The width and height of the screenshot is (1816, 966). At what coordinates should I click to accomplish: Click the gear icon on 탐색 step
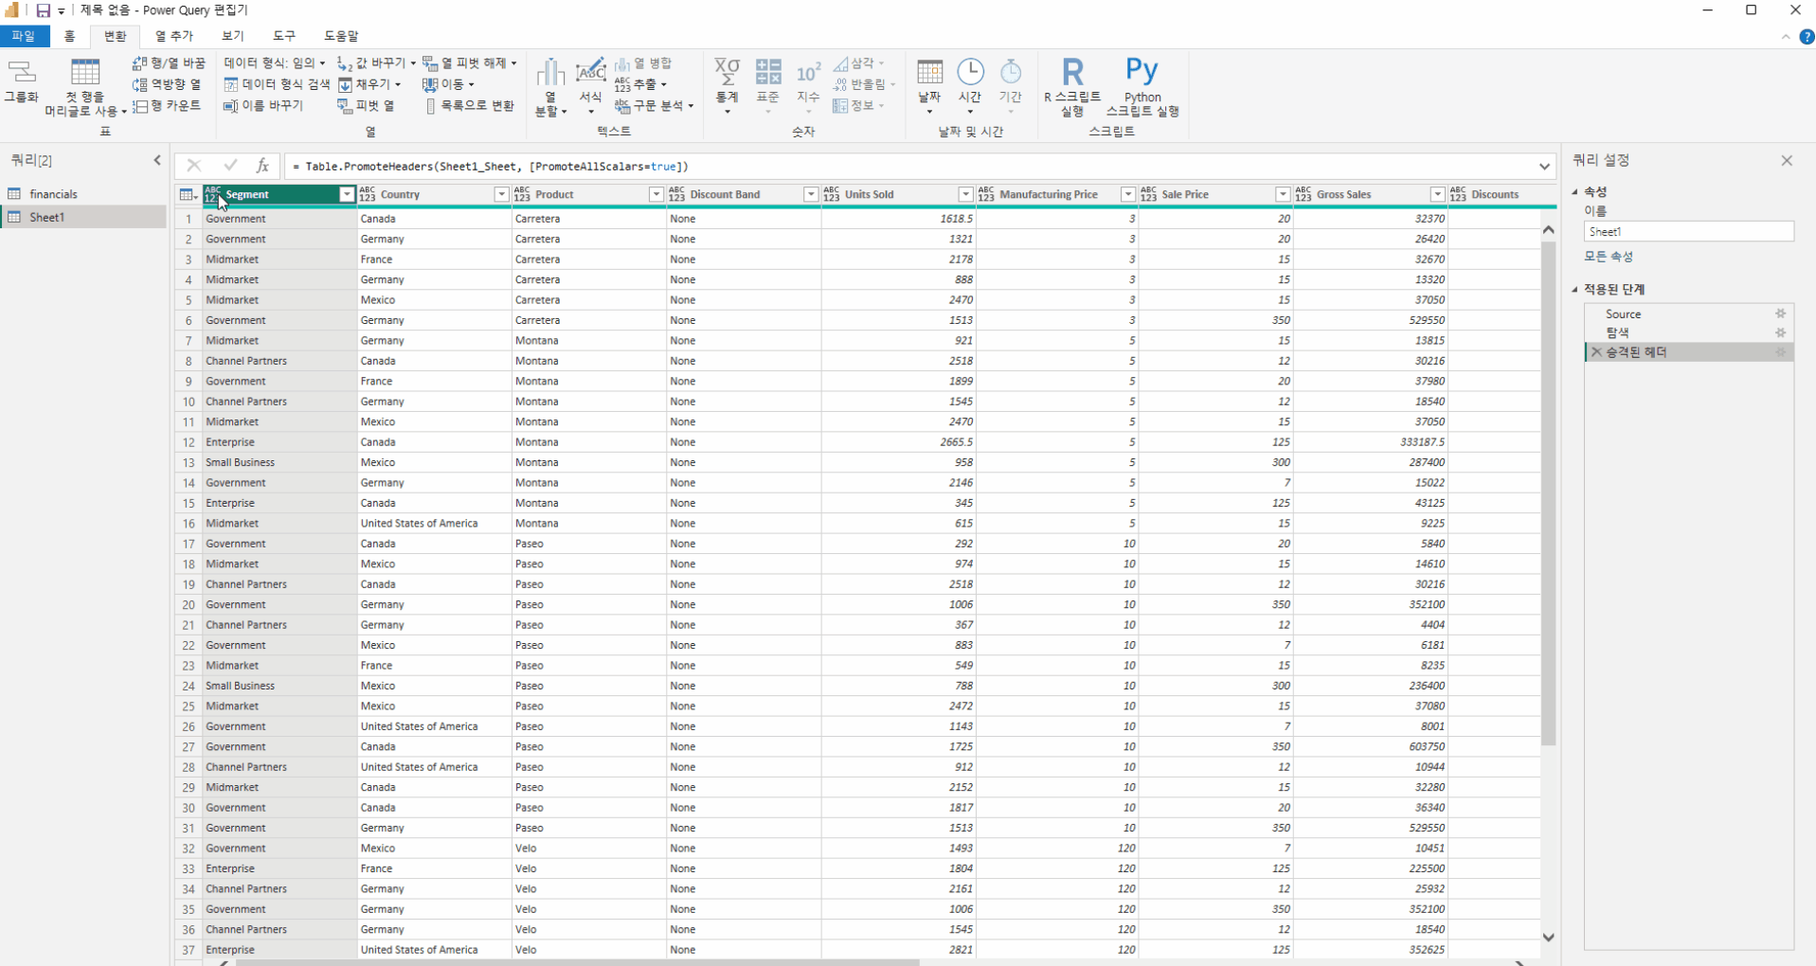tap(1780, 333)
